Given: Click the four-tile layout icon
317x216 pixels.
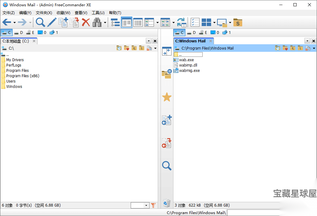Looking at the screenshot, I should (x=206, y=22).
